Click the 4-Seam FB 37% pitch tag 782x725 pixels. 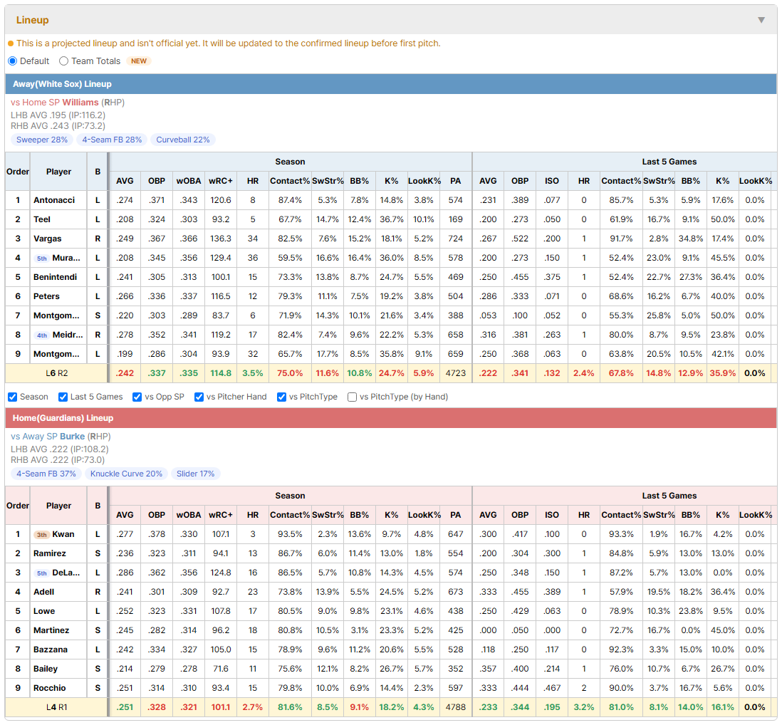pos(46,474)
